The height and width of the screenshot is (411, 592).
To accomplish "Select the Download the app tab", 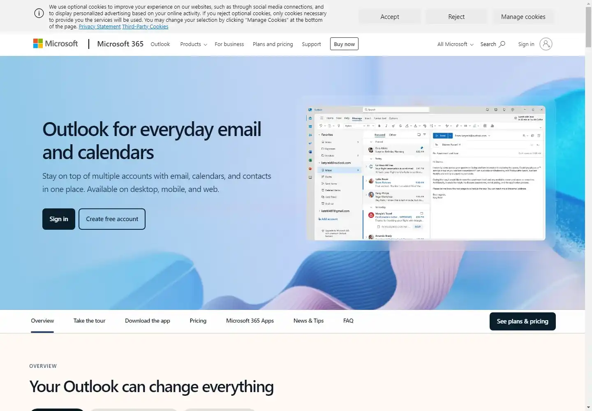I will pos(148,321).
